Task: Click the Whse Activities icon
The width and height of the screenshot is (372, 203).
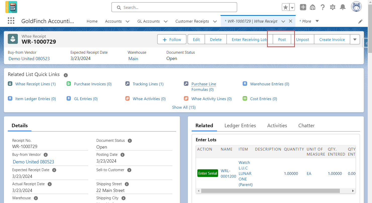Action: pos(127,99)
